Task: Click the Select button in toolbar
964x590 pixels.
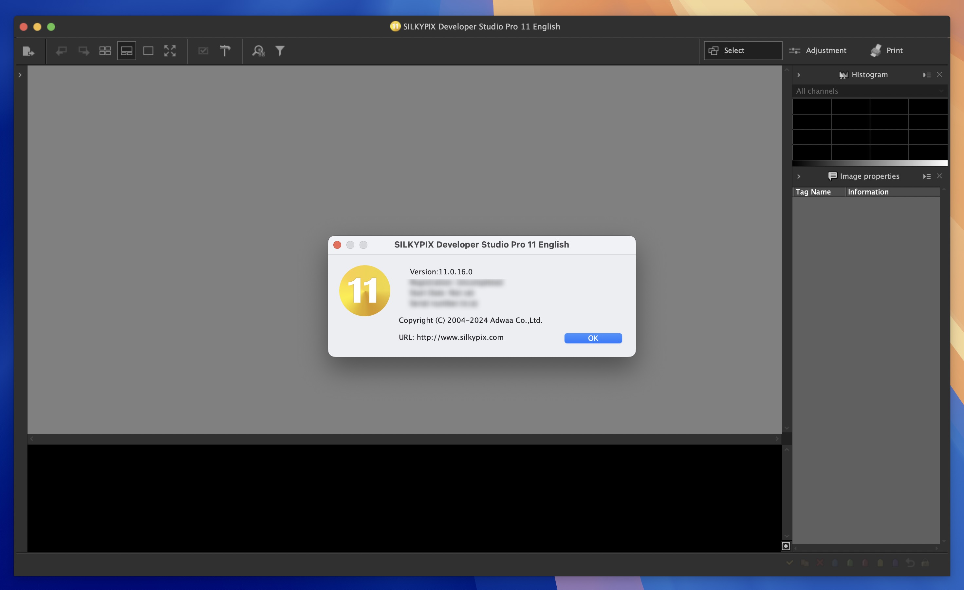Action: point(742,49)
